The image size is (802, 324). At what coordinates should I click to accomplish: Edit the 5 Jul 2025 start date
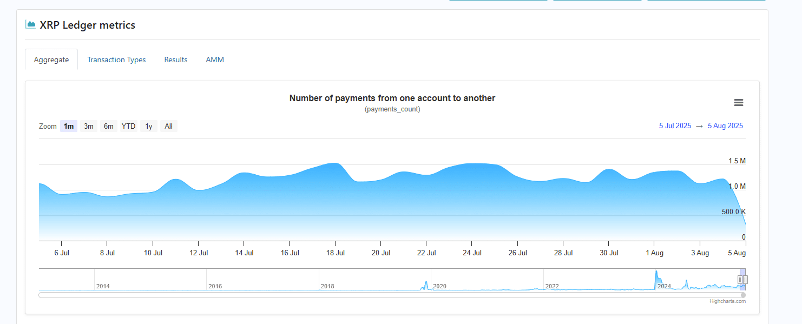click(675, 125)
